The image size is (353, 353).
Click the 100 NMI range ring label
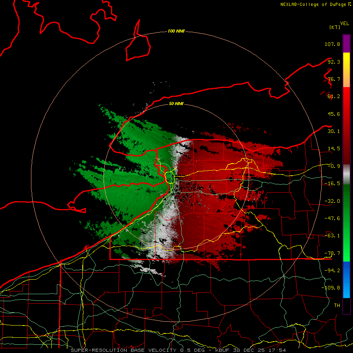176,31
